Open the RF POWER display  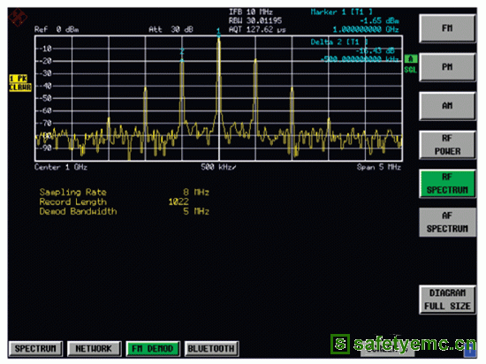[447, 145]
